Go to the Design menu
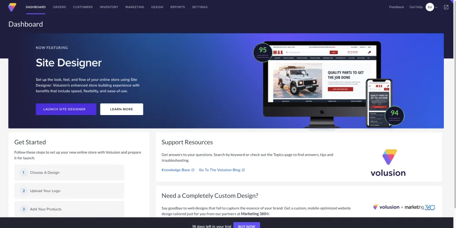 [157, 7]
